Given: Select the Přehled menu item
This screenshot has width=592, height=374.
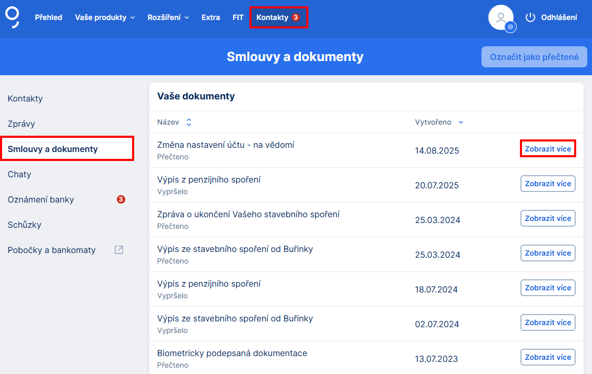Looking at the screenshot, I should point(48,17).
